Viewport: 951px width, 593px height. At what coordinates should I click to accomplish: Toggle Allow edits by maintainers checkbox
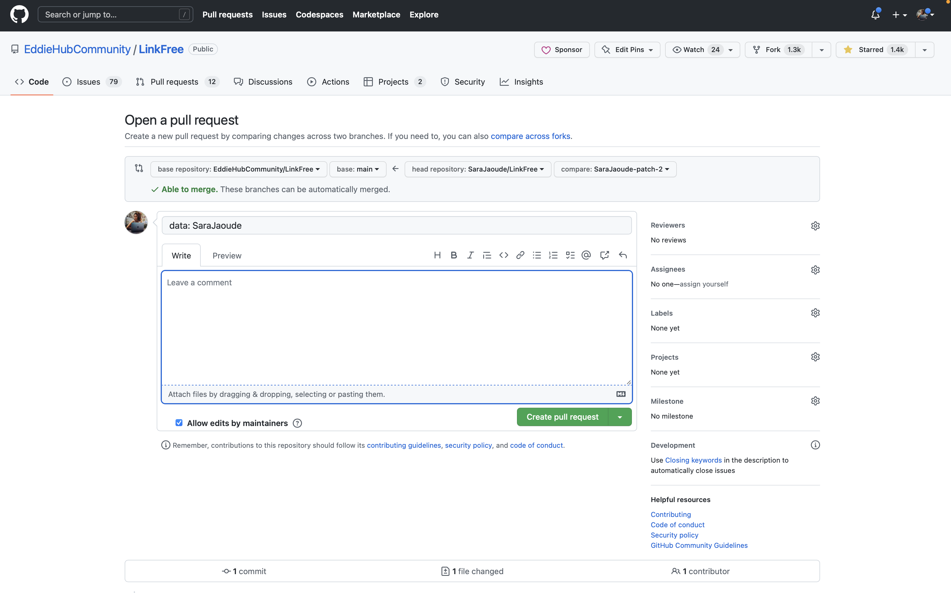(x=179, y=422)
